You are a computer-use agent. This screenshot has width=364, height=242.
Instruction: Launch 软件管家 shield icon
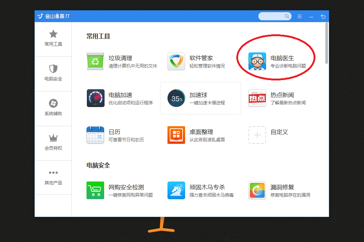click(x=176, y=61)
